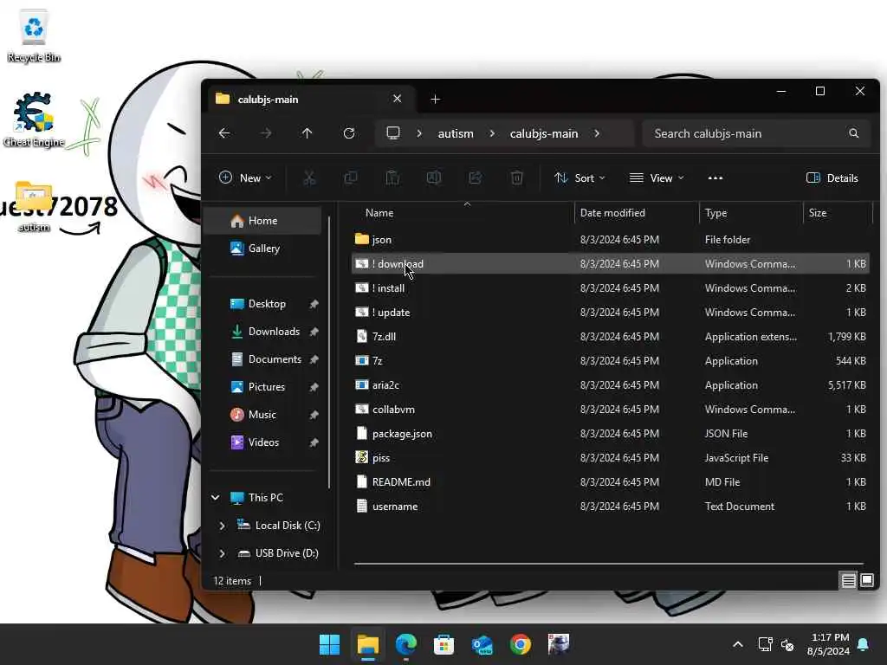Select the ! update file

[611, 313]
